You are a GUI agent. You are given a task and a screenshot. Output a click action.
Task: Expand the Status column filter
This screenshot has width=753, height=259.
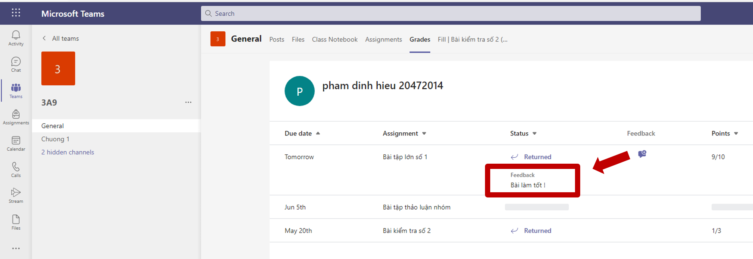tap(534, 134)
